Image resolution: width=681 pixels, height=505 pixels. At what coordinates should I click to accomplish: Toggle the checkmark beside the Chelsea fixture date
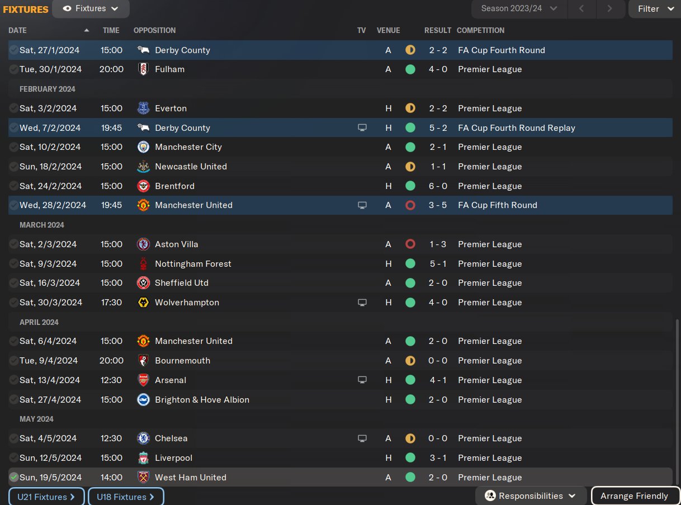tap(14, 438)
